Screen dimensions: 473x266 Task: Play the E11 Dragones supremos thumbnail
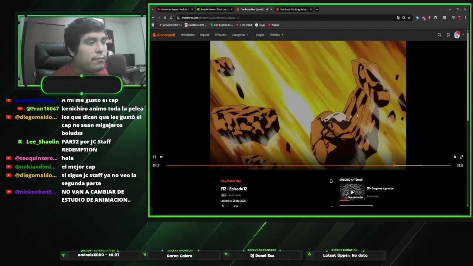click(352, 192)
